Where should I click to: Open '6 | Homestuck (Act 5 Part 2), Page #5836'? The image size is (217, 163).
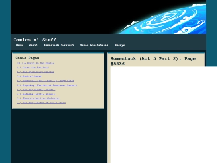click(x=45, y=80)
